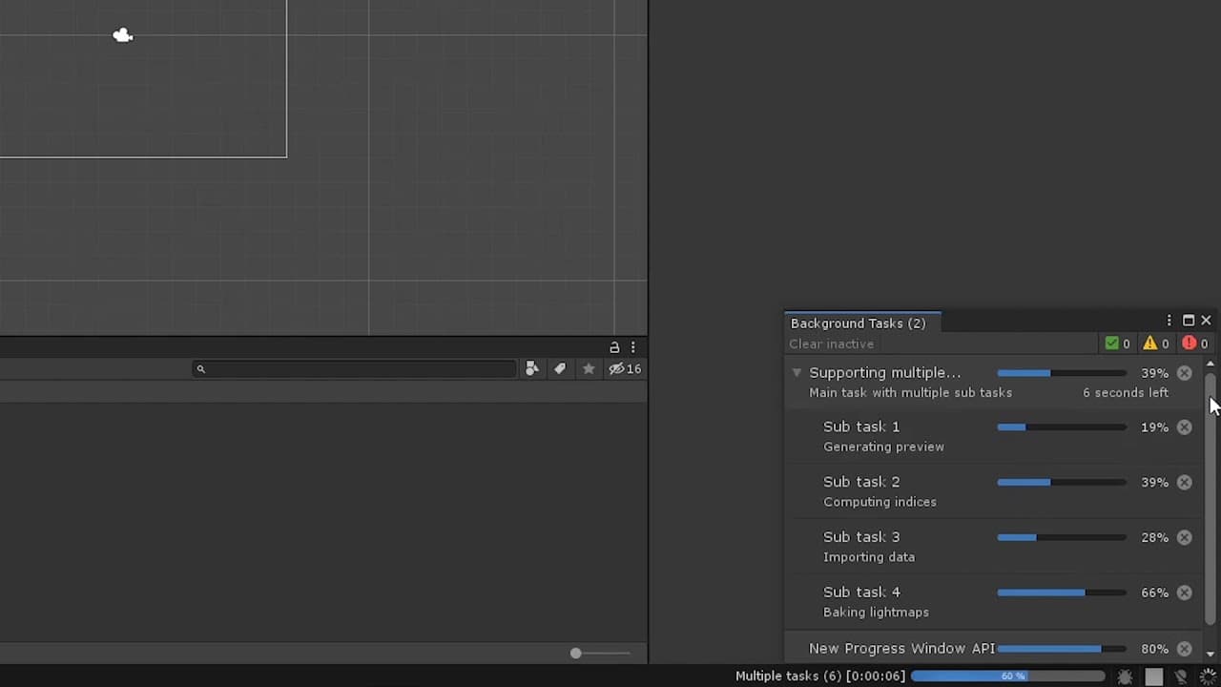This screenshot has height=687, width=1221.
Task: Select the camera gizmo in Scene view
Action: point(122,35)
